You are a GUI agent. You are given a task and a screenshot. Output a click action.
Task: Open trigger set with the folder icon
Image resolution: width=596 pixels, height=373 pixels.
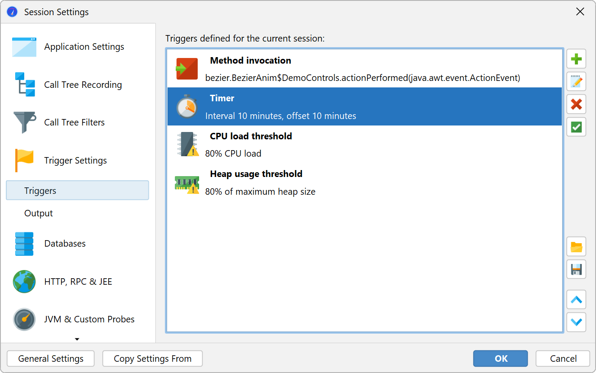pyautogui.click(x=576, y=247)
